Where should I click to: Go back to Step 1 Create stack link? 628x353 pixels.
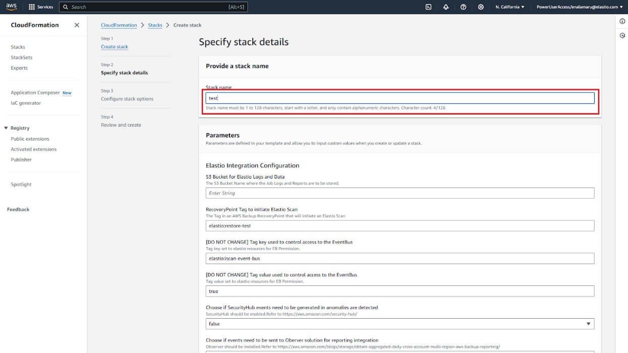tap(115, 46)
